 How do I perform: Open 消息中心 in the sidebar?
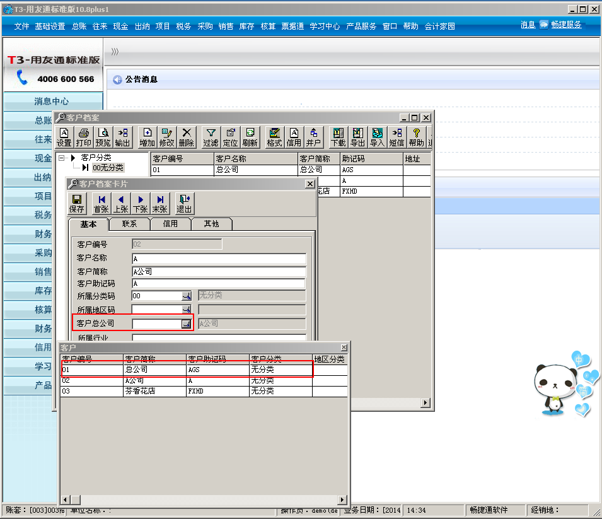(53, 102)
